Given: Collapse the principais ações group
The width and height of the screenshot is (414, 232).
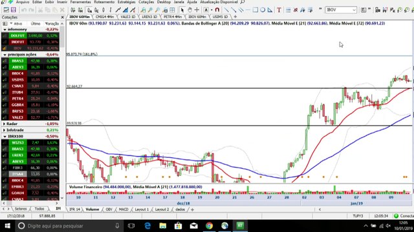Looking at the screenshot, I should 5,55.
